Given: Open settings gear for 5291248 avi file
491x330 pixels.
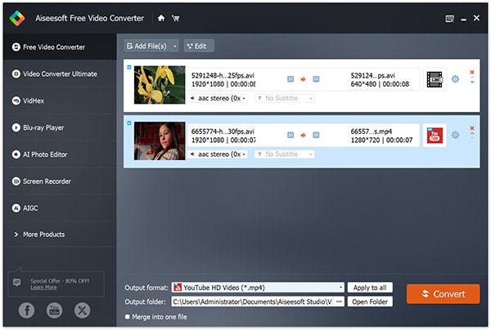Looking at the screenshot, I should [455, 79].
